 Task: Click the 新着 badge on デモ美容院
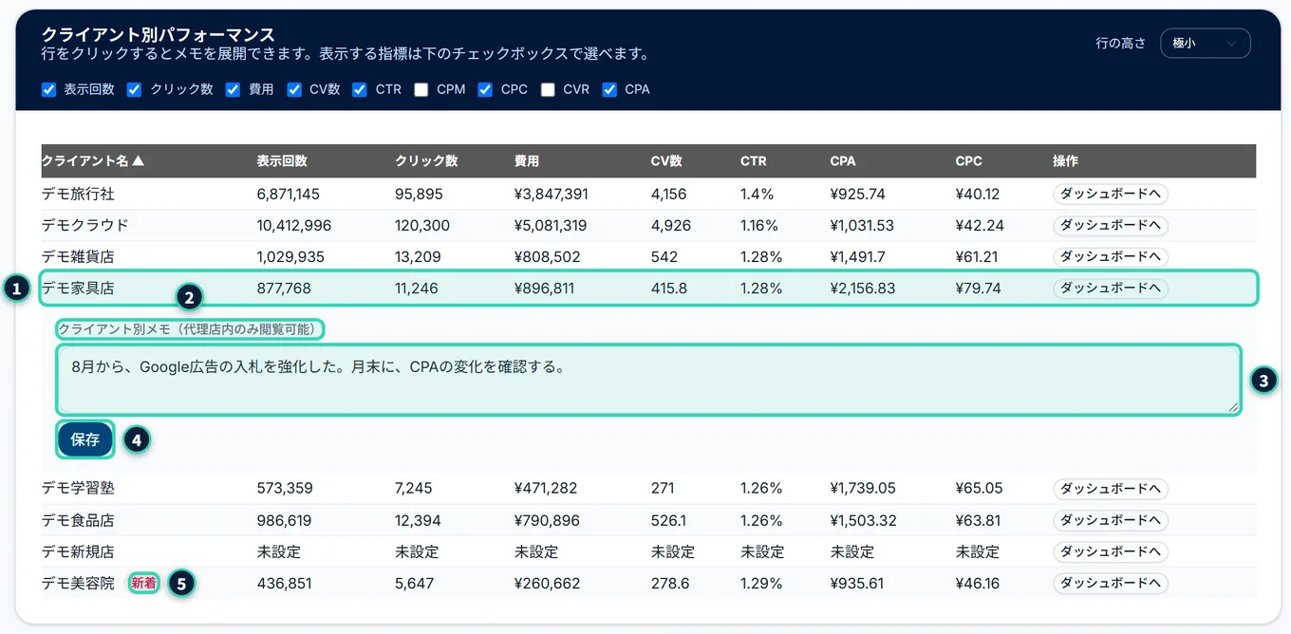click(144, 583)
